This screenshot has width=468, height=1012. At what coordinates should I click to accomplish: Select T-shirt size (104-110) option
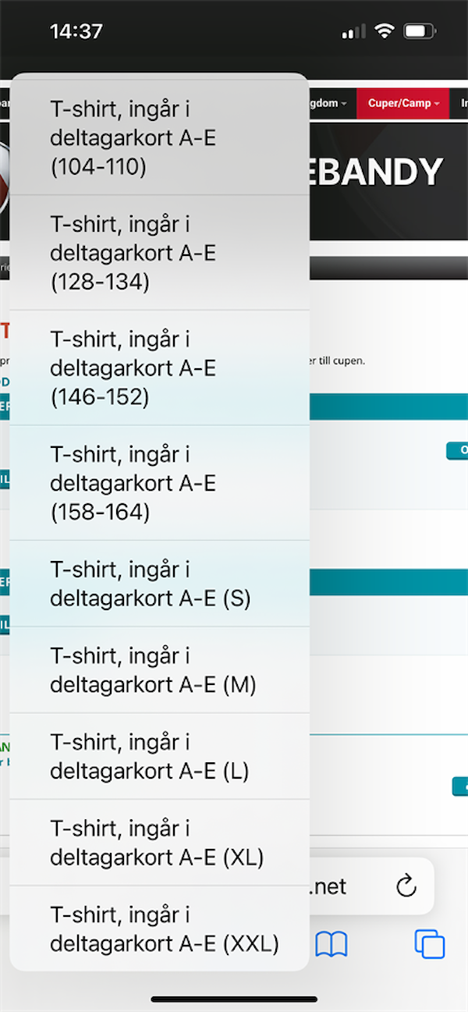(x=159, y=137)
